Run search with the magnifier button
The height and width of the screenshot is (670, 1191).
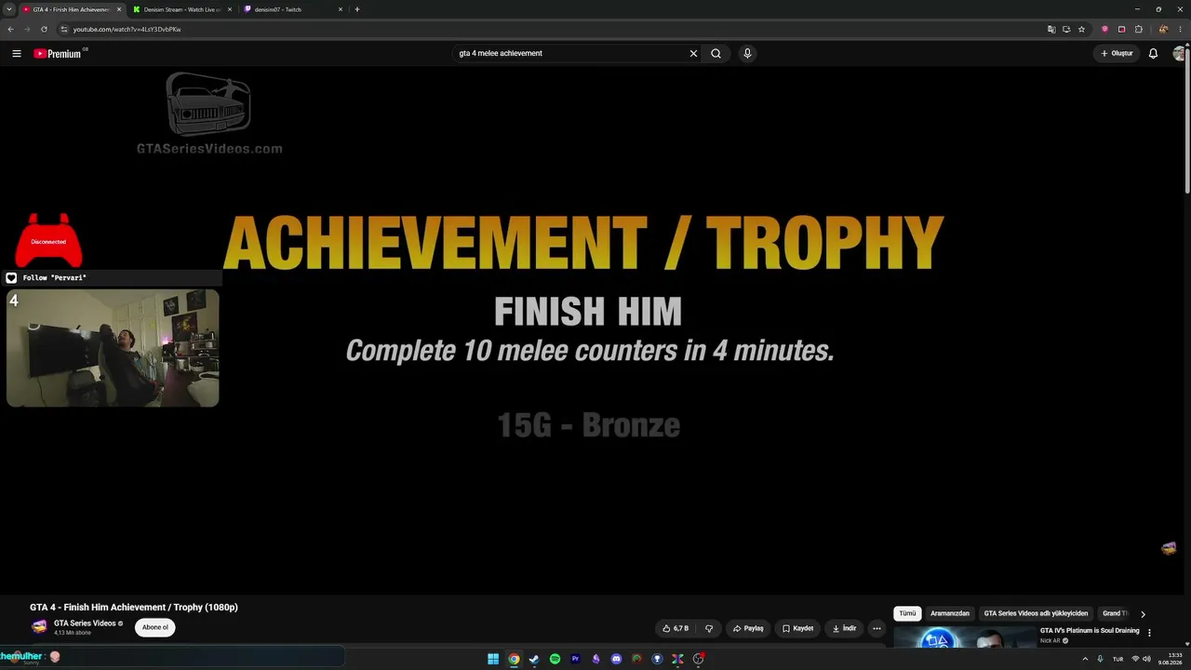(716, 54)
